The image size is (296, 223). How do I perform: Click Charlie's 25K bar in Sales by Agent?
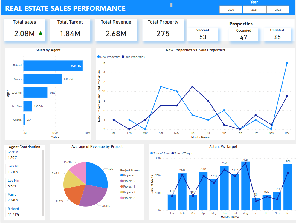tap(25, 120)
